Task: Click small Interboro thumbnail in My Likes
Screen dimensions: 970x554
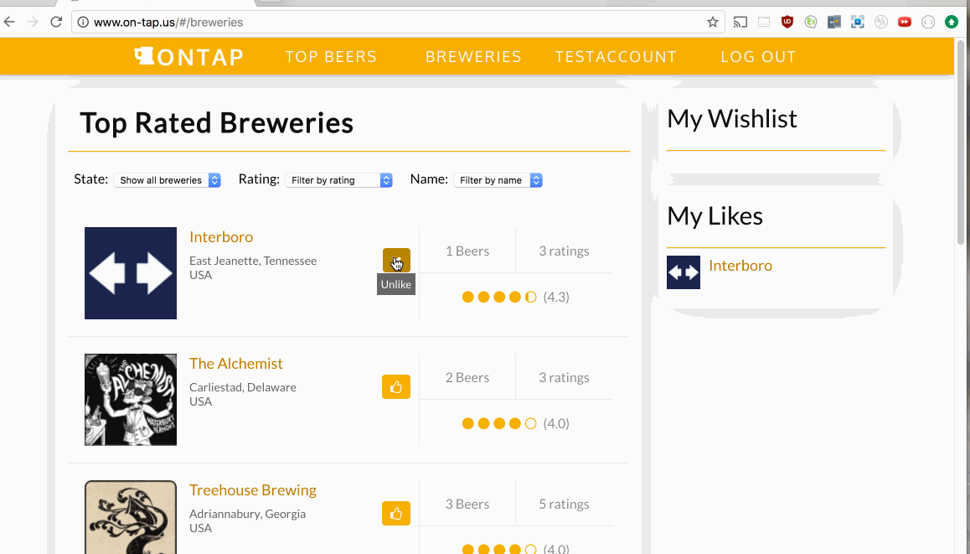Action: click(x=684, y=272)
